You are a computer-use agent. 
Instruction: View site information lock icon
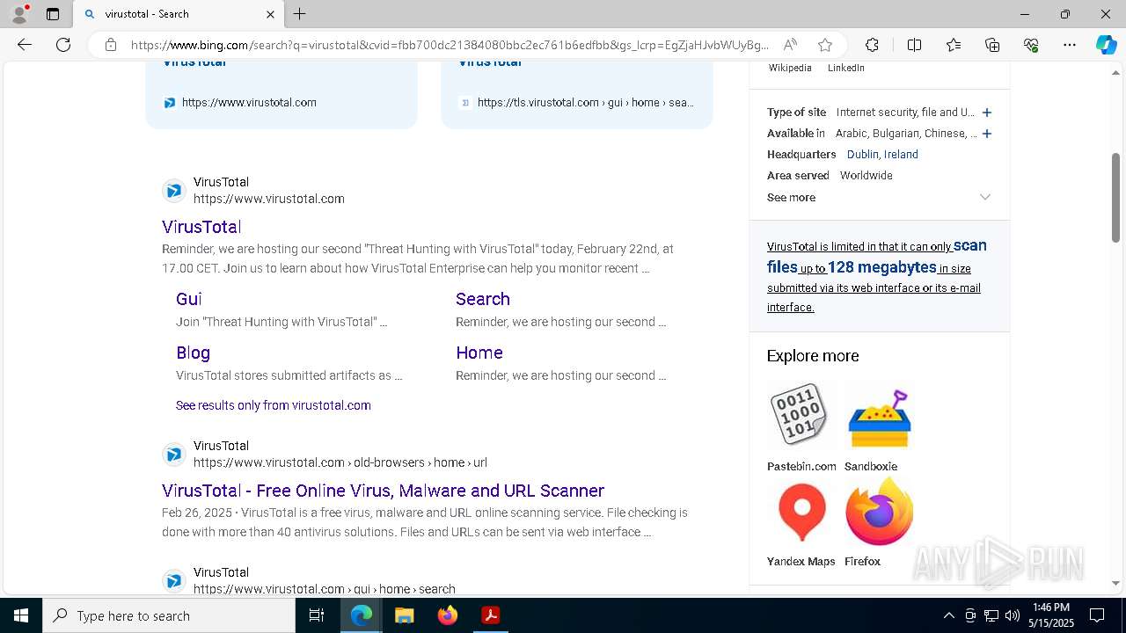coord(111,45)
